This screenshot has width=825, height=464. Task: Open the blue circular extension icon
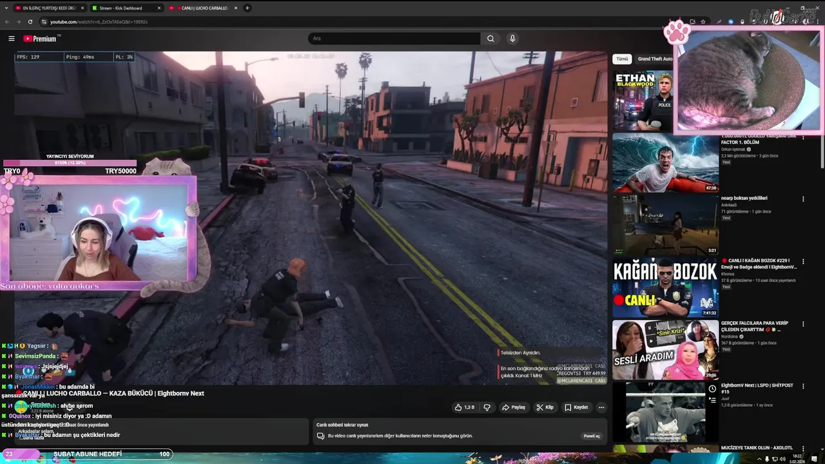coord(730,21)
